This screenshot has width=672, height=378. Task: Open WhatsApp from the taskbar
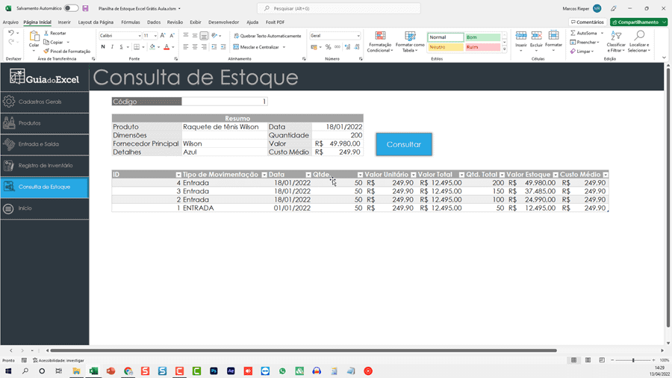(282, 371)
